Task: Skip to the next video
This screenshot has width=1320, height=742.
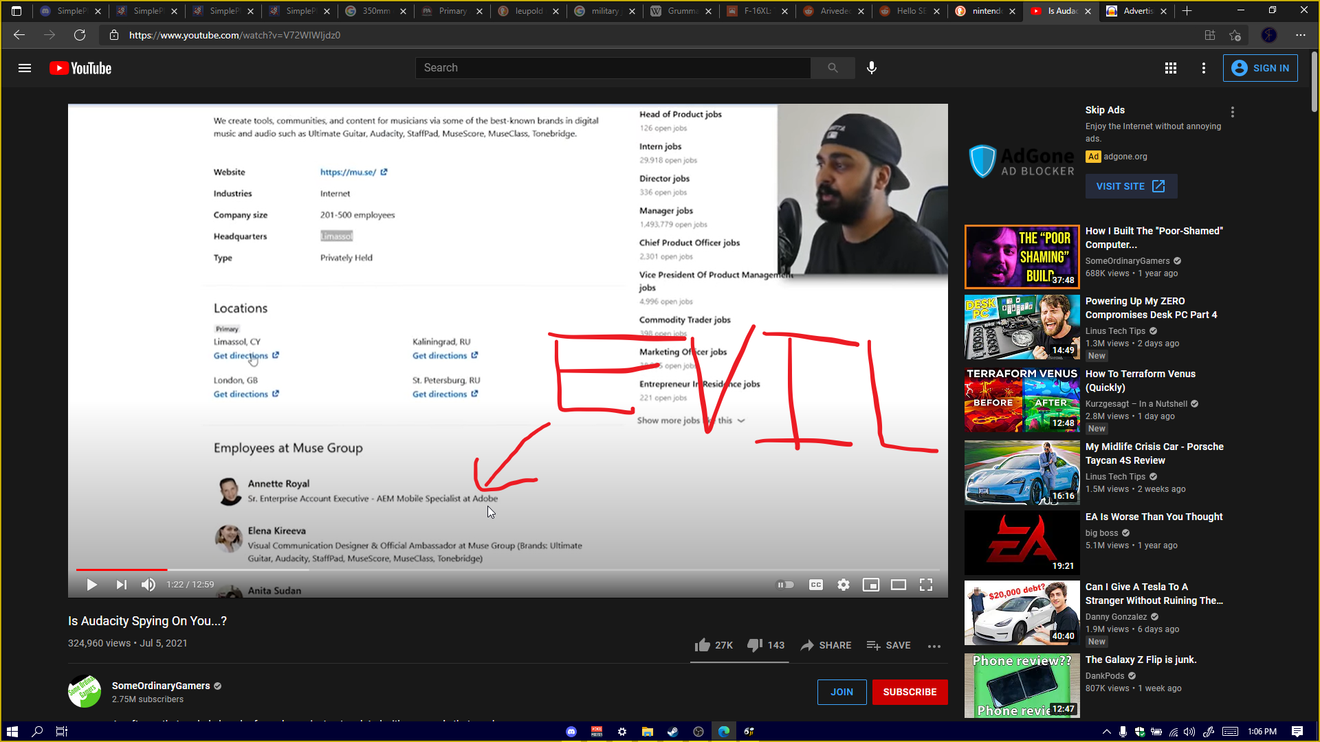Action: tap(121, 585)
